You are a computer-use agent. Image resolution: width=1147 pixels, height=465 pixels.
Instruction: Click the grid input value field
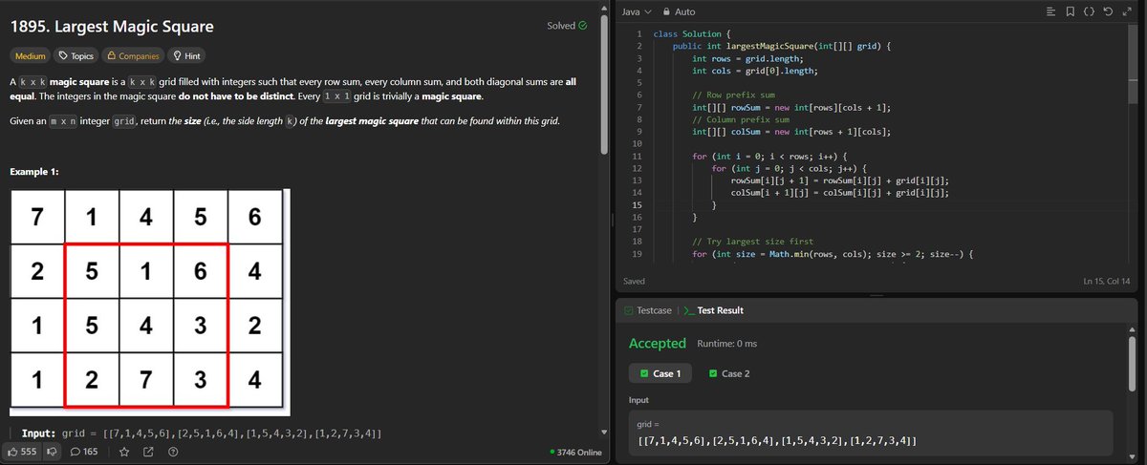[x=870, y=433]
